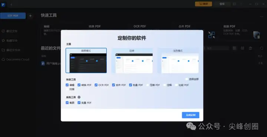
Task: Click the 打开 PDF button in sidebar
Action: click(x=13, y=16)
